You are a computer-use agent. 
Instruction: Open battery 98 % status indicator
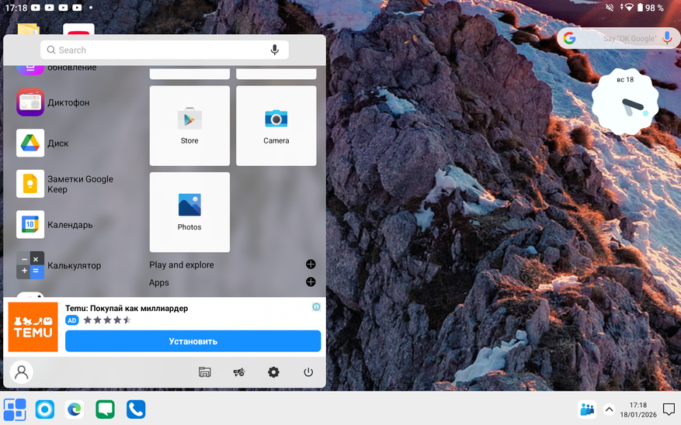(x=650, y=8)
